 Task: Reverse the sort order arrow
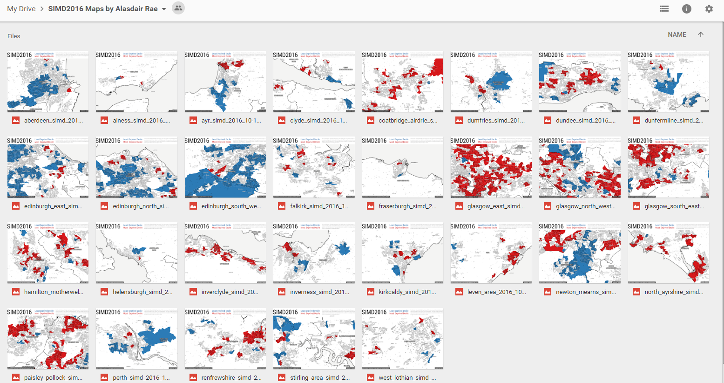[x=701, y=34]
